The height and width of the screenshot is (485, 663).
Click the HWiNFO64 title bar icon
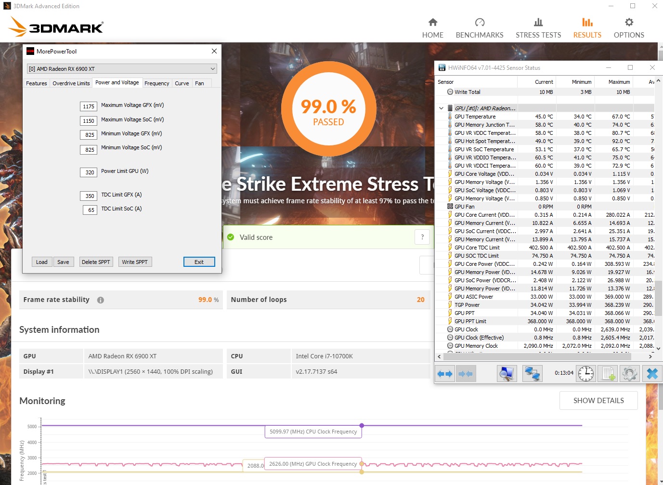click(x=442, y=67)
